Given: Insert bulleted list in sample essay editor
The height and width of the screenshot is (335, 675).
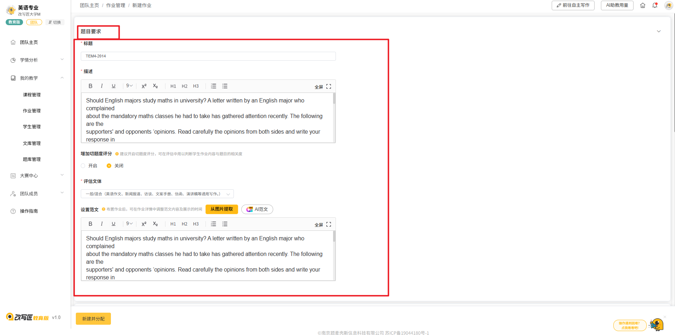Looking at the screenshot, I should (x=225, y=224).
